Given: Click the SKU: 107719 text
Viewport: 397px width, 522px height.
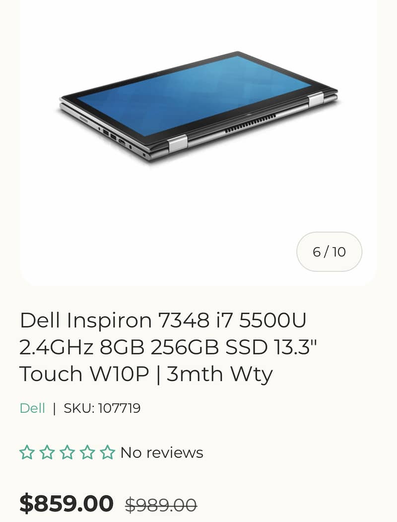Looking at the screenshot, I should [102, 408].
